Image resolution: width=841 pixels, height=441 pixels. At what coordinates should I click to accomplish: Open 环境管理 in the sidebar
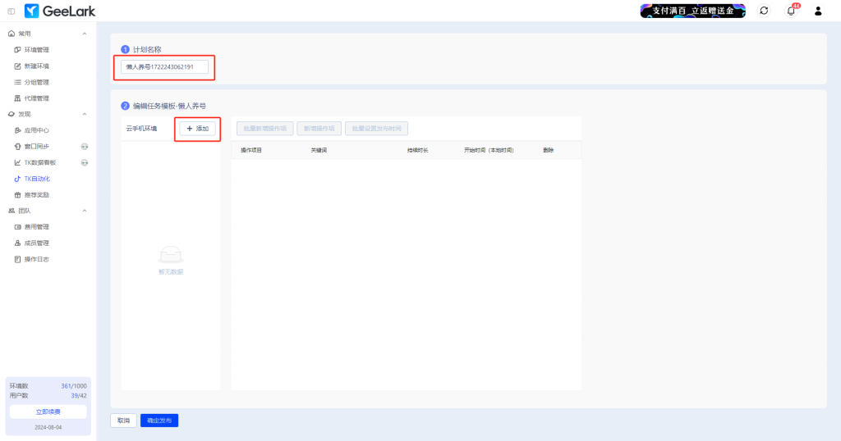click(x=36, y=50)
